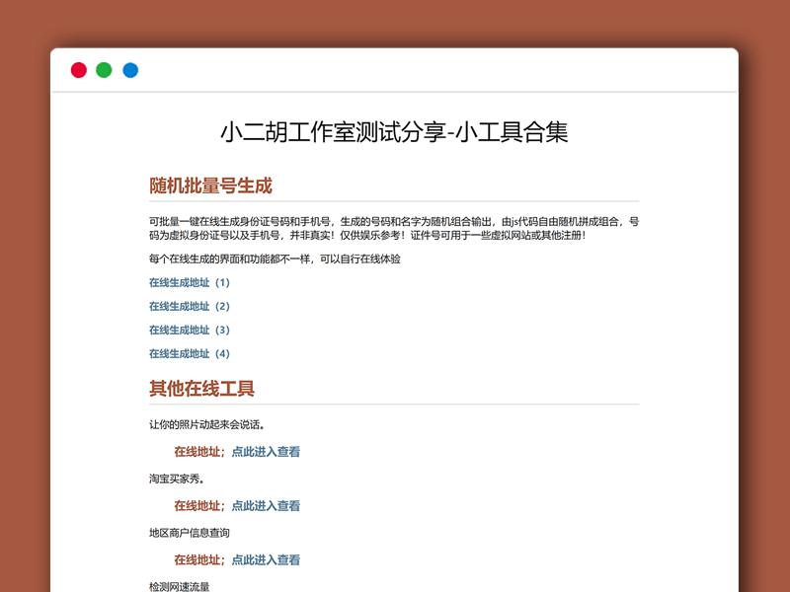Click the blue window dot
This screenshot has height=592, width=790.
click(130, 70)
